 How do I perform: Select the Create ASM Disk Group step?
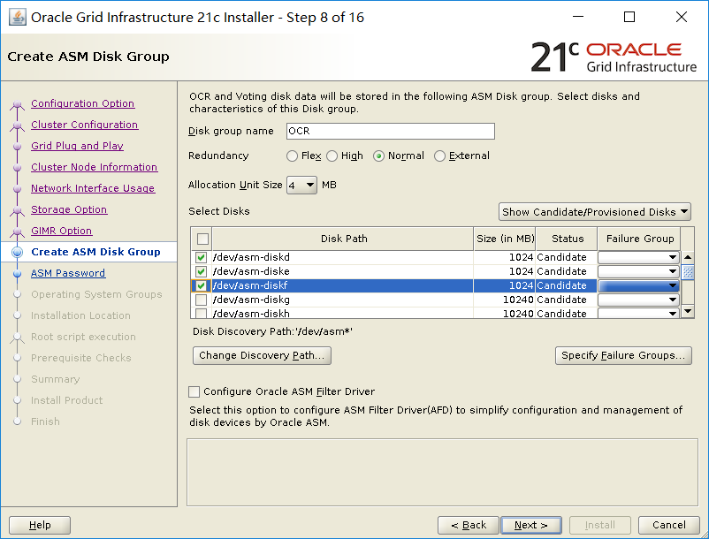95,252
